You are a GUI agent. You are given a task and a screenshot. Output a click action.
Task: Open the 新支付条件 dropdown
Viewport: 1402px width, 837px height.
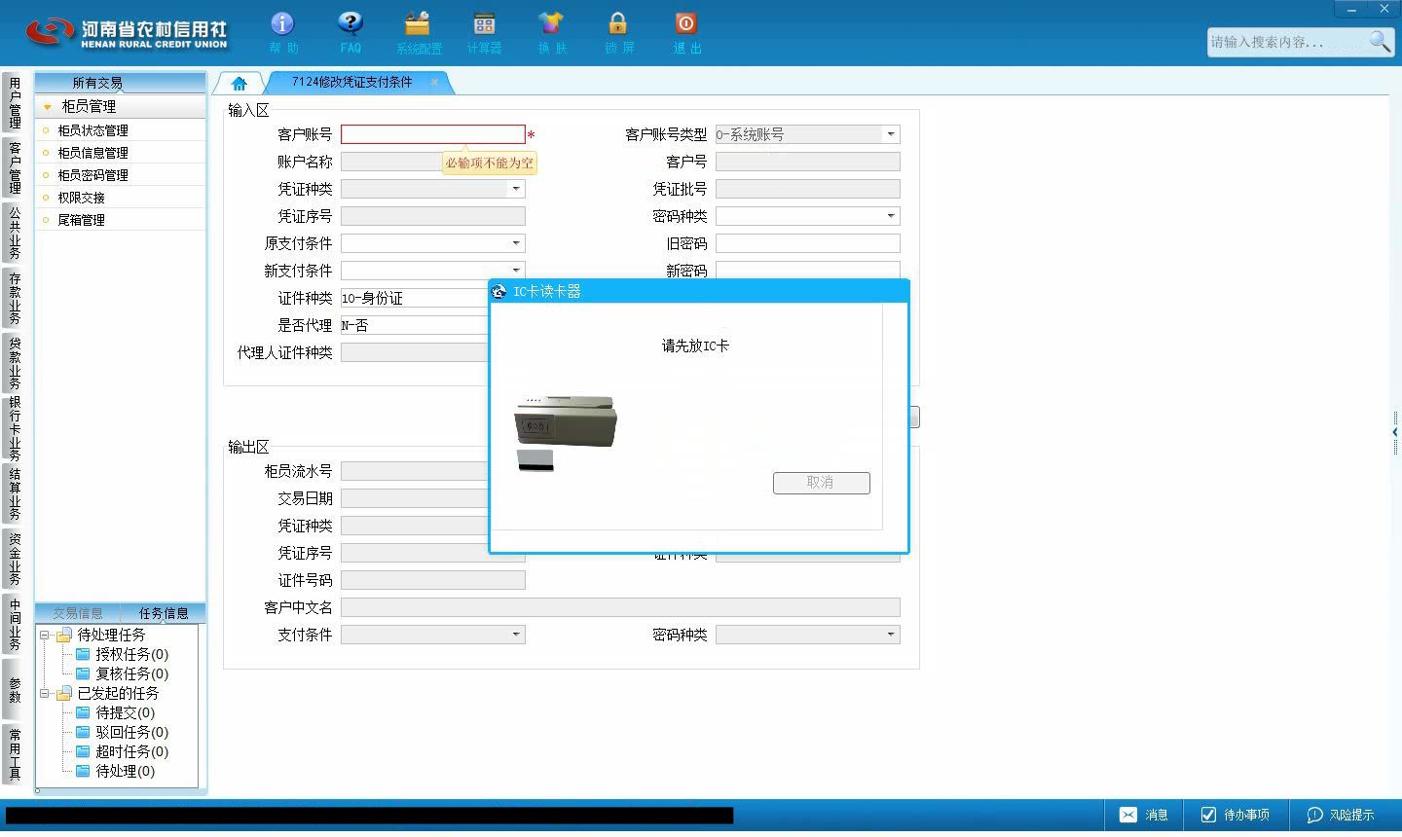click(516, 271)
